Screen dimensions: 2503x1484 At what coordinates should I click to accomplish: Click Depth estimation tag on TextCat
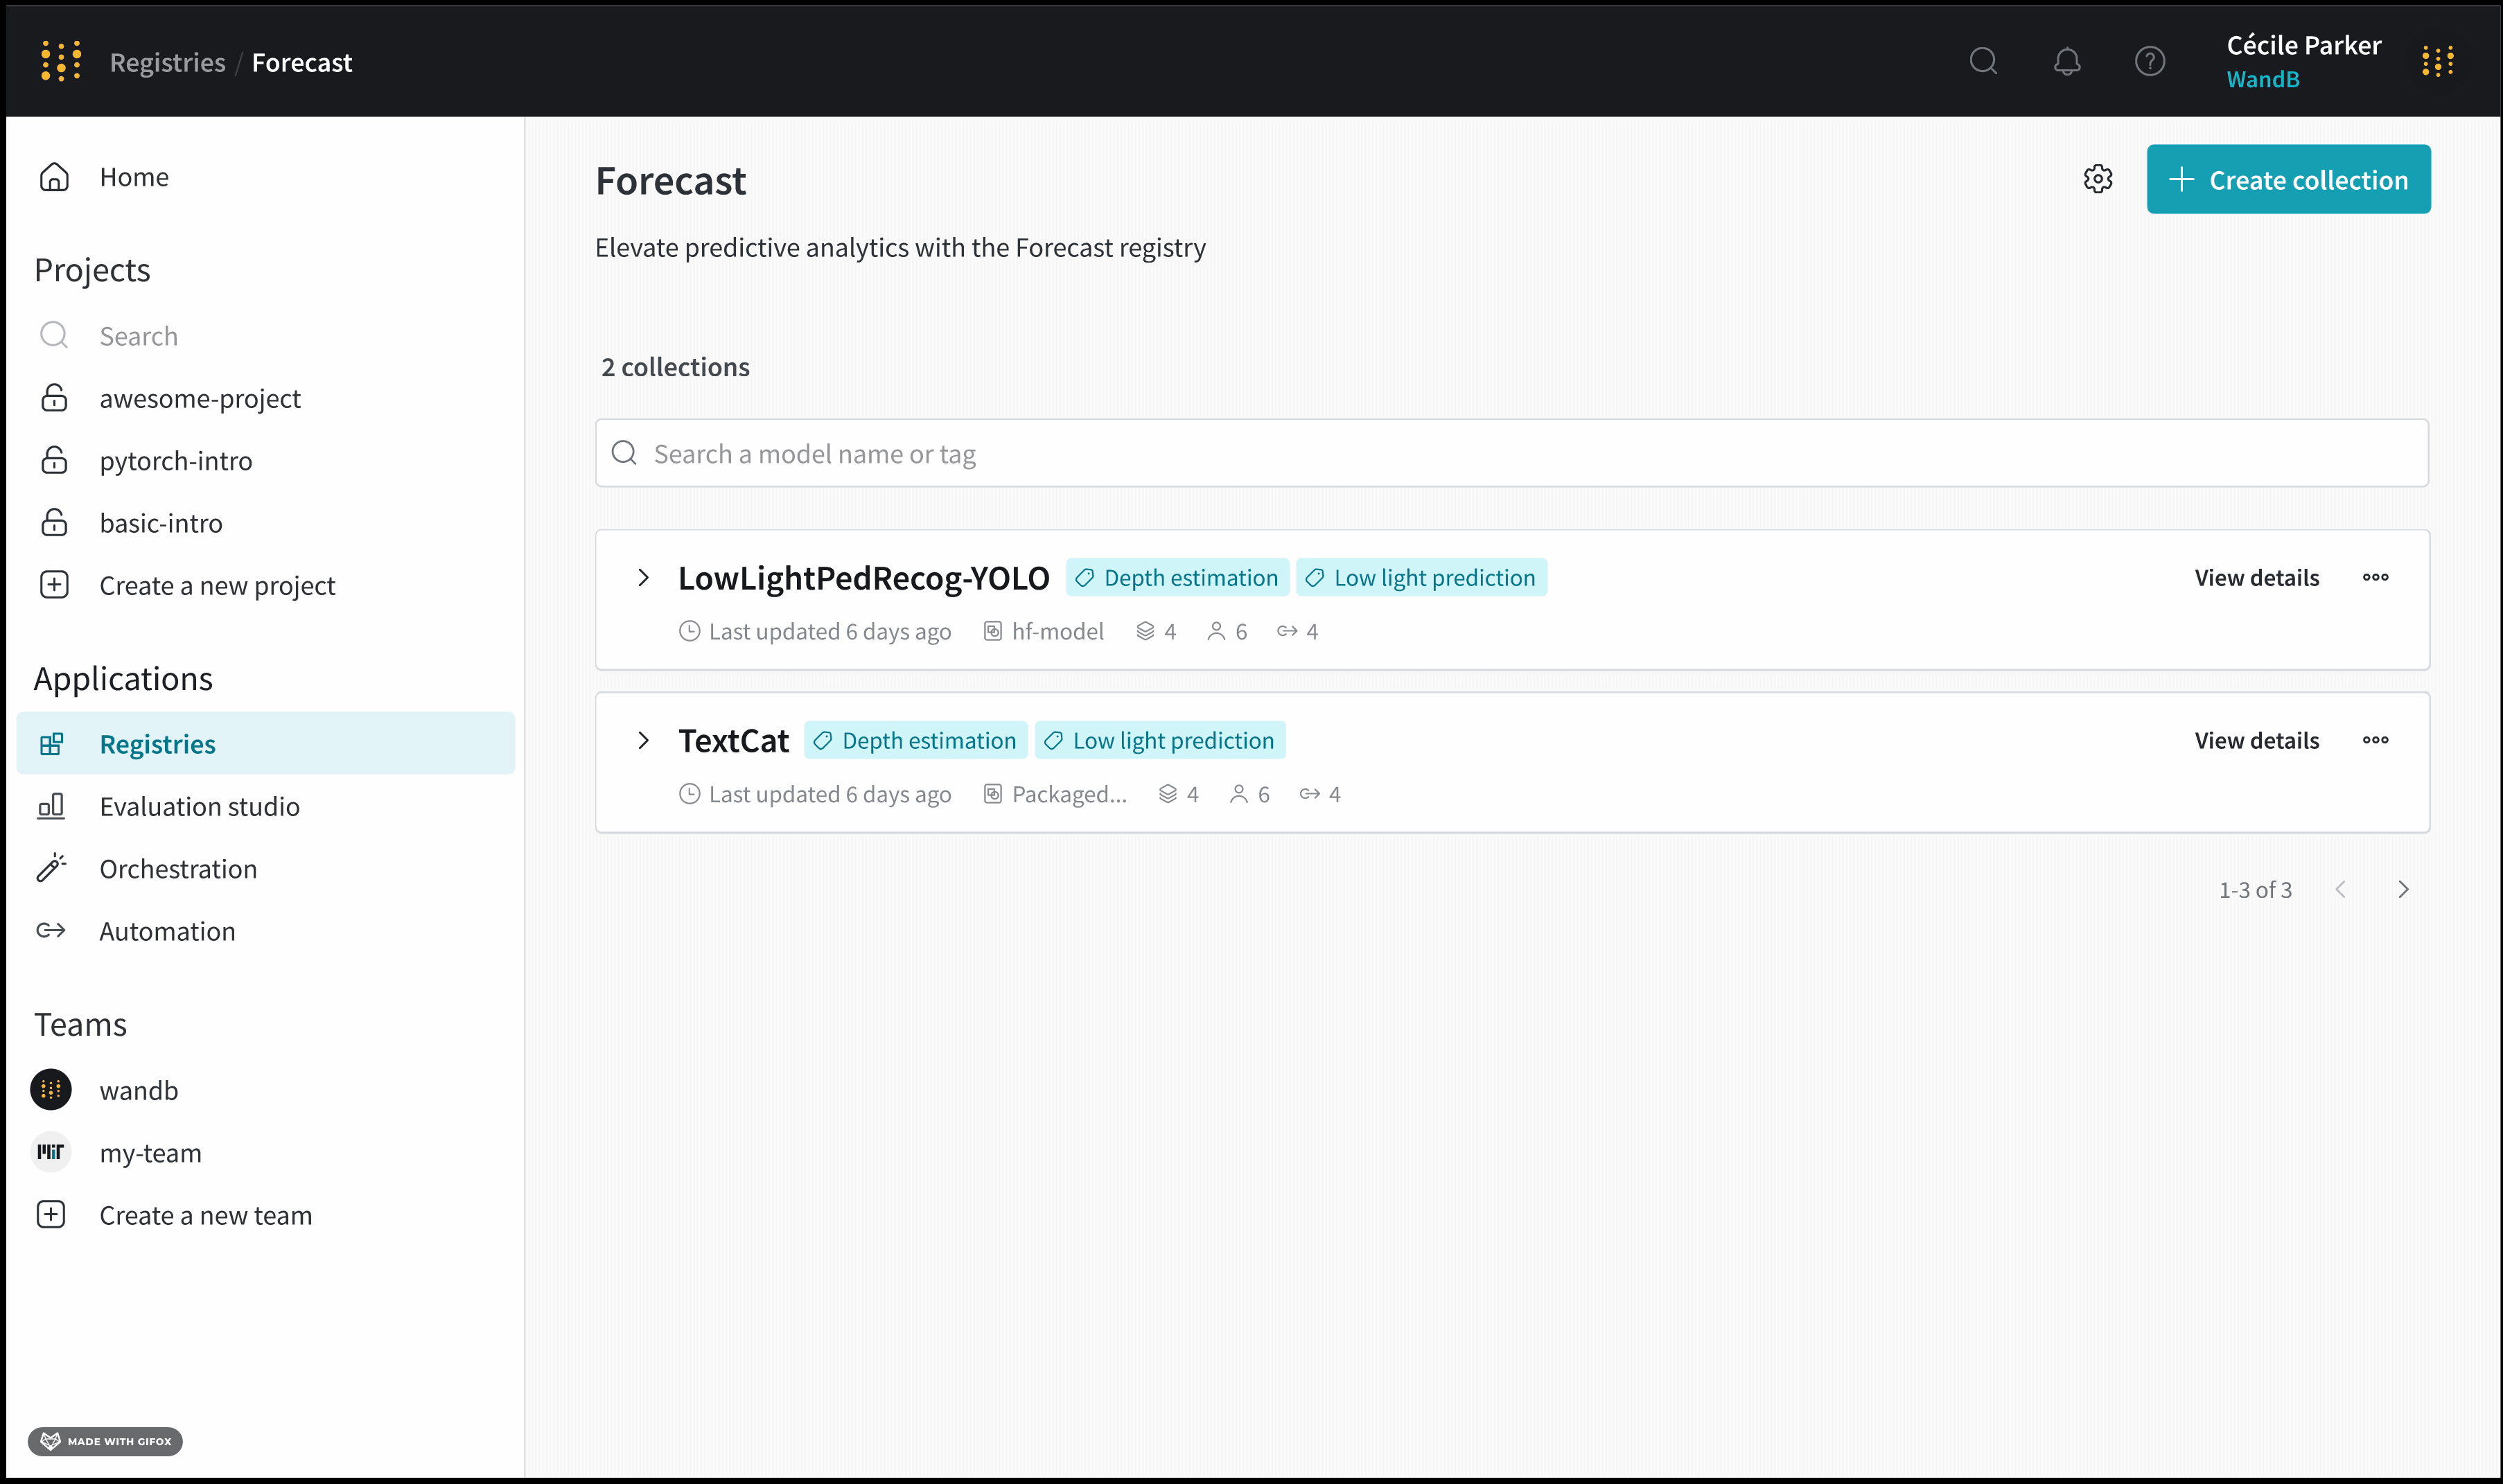tap(915, 740)
